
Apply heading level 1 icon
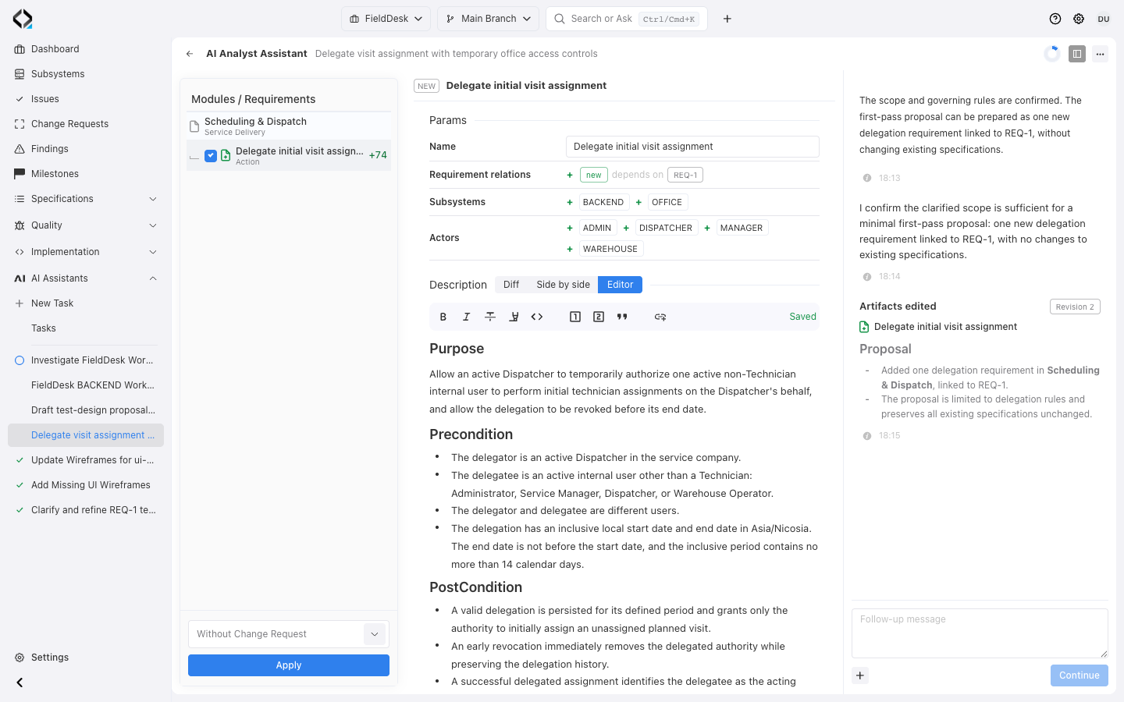click(x=575, y=317)
